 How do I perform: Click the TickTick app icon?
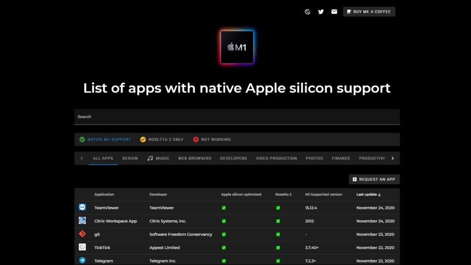82,247
